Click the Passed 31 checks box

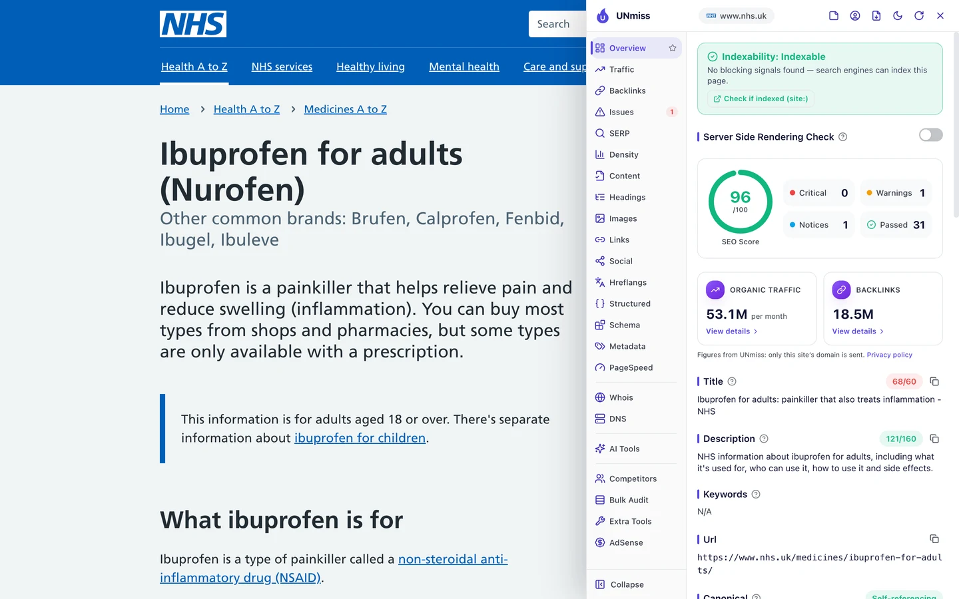point(896,225)
